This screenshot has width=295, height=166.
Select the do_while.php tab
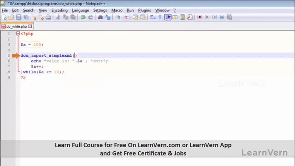coord(17,26)
